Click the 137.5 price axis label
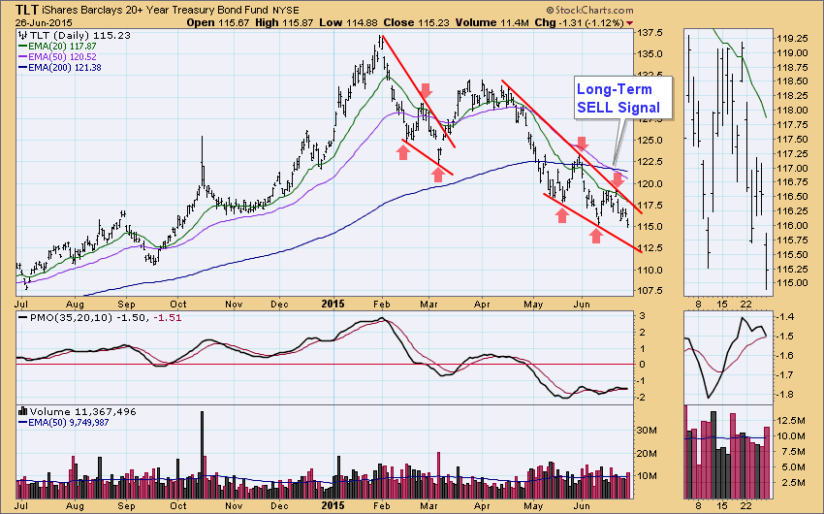The height and width of the screenshot is (514, 824). 650,33
